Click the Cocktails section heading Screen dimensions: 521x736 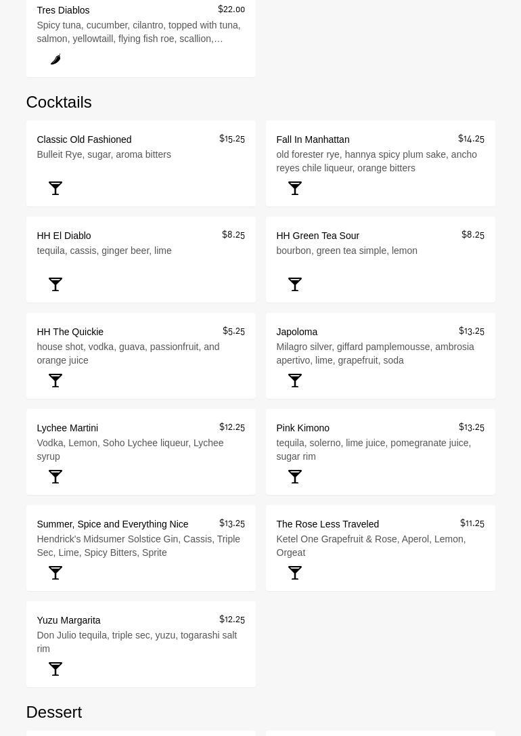[59, 102]
